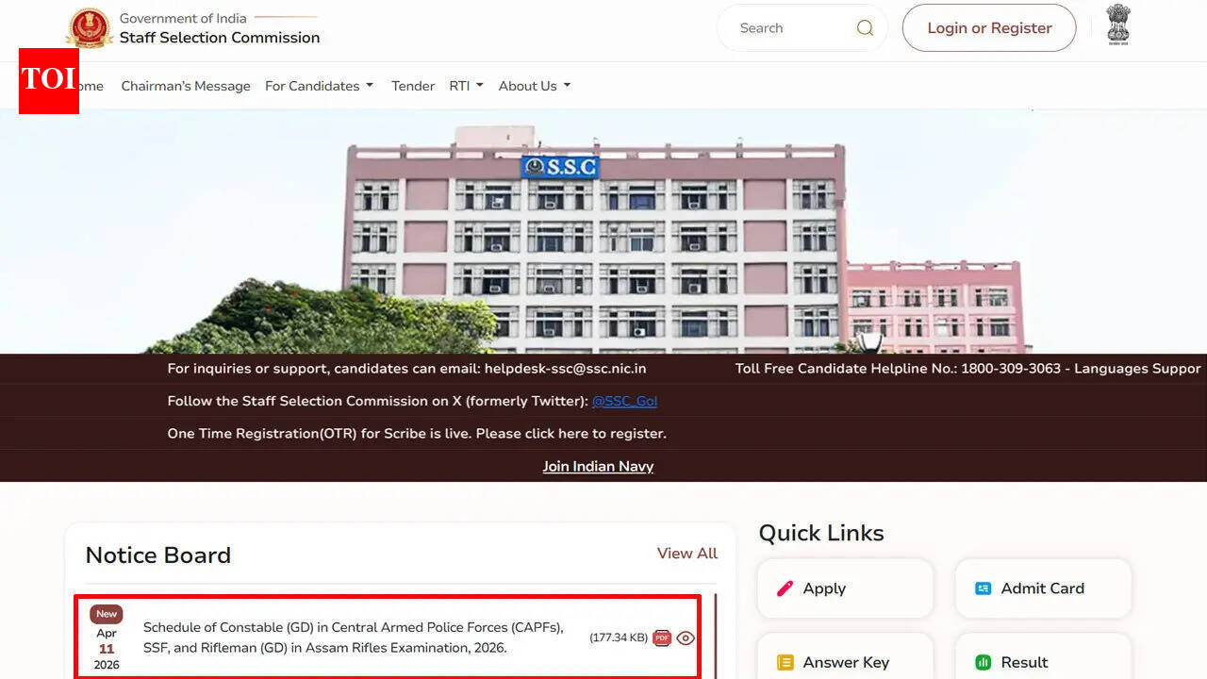Select the Chairman's Message menu item

186,86
